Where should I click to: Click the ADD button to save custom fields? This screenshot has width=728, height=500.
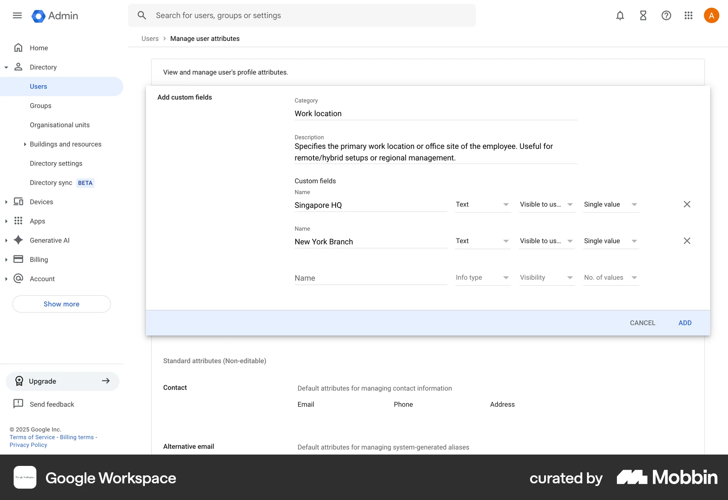[685, 323]
